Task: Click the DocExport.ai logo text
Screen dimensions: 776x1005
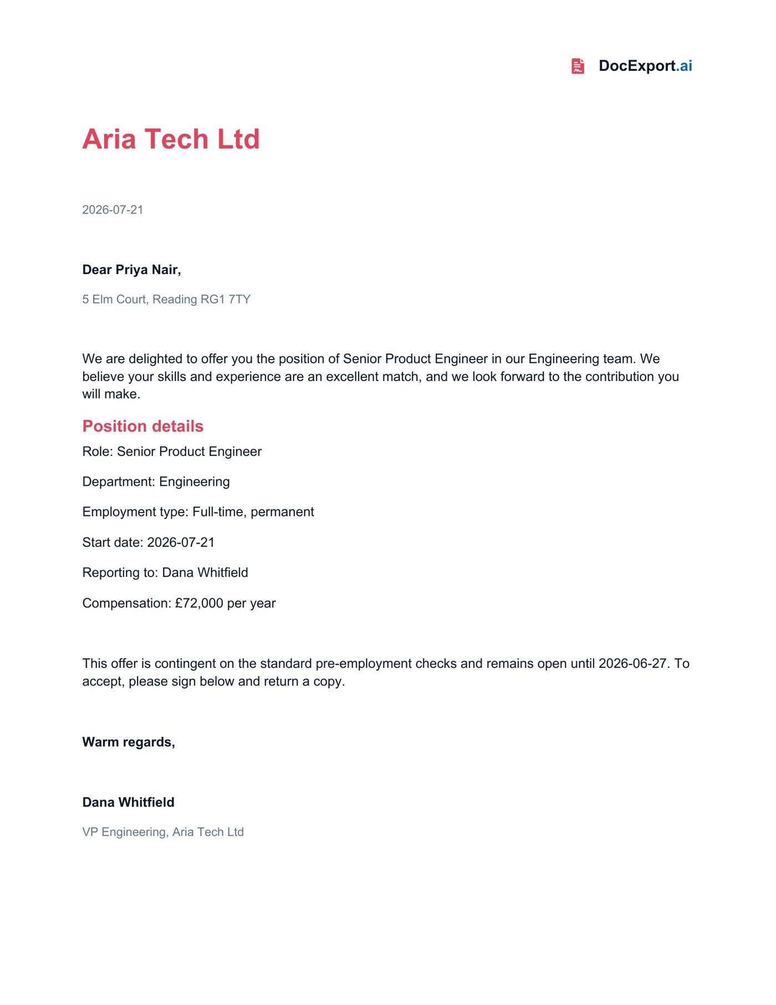Action: pos(645,66)
